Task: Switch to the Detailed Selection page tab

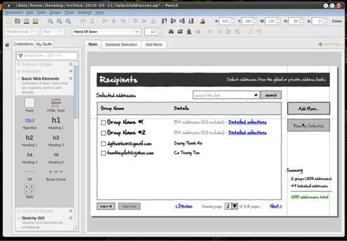Action: point(121,45)
